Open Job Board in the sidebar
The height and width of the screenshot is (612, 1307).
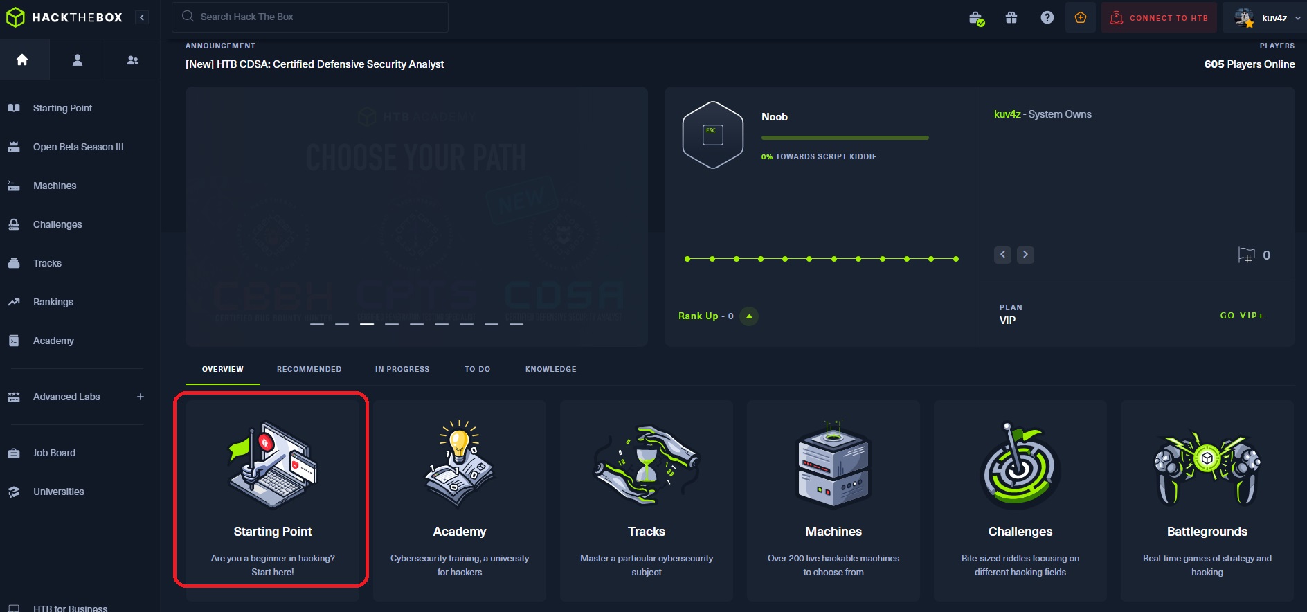(54, 453)
